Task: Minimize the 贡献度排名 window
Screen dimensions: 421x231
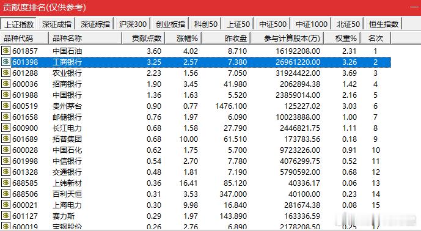Action: [x=414, y=7]
